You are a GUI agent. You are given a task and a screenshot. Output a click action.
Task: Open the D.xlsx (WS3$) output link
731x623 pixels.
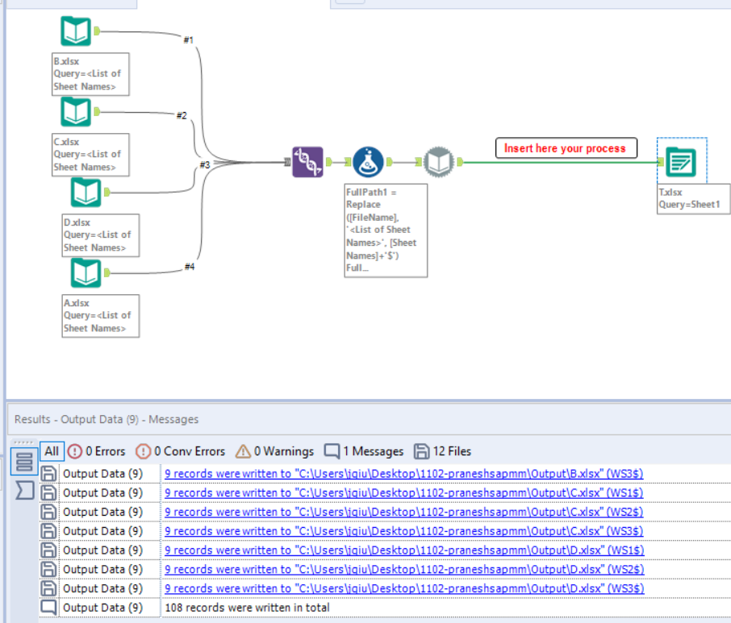pyautogui.click(x=404, y=588)
